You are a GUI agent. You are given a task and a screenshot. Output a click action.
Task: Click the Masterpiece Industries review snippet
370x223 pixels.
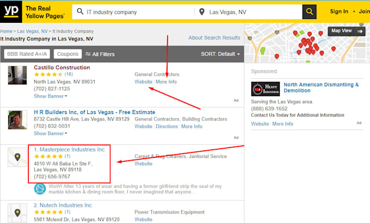[135, 189]
